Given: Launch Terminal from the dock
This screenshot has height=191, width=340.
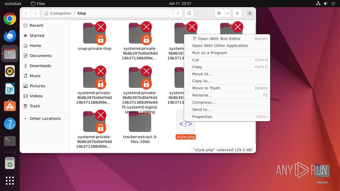Looking at the screenshot, I should pos(10,141).
